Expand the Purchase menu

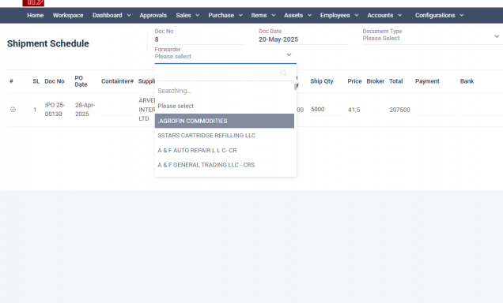tap(225, 15)
